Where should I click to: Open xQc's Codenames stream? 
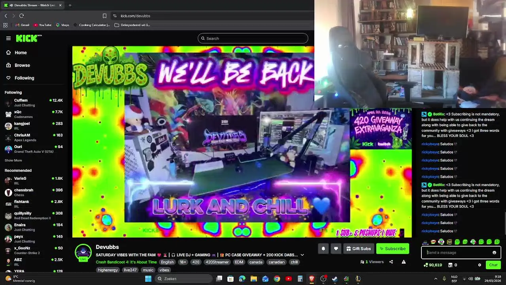pyautogui.click(x=34, y=114)
